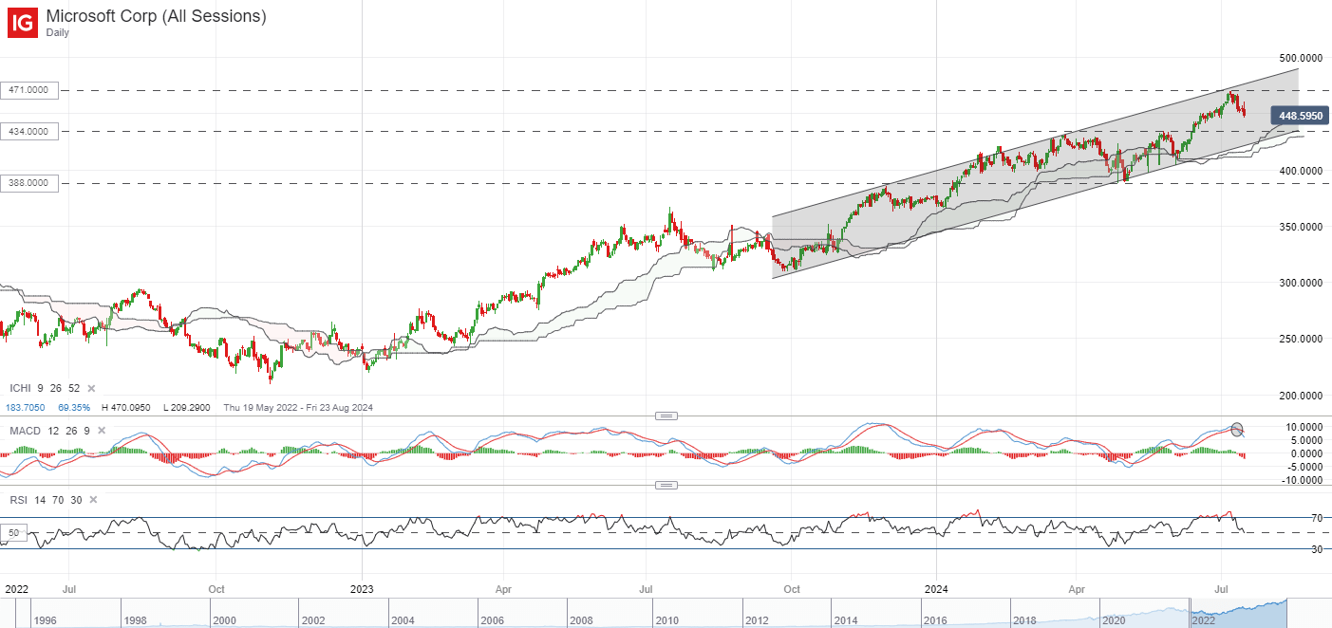Image resolution: width=1332 pixels, height=628 pixels.
Task: Click the highlighted range in the bottom navigator
Action: pos(1239,613)
